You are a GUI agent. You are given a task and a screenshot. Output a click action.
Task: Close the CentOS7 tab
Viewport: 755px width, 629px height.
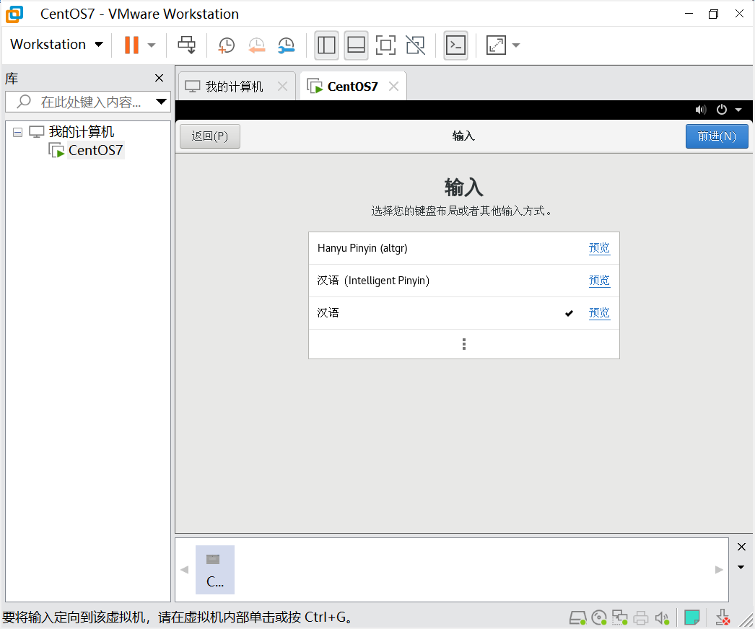[x=394, y=87]
